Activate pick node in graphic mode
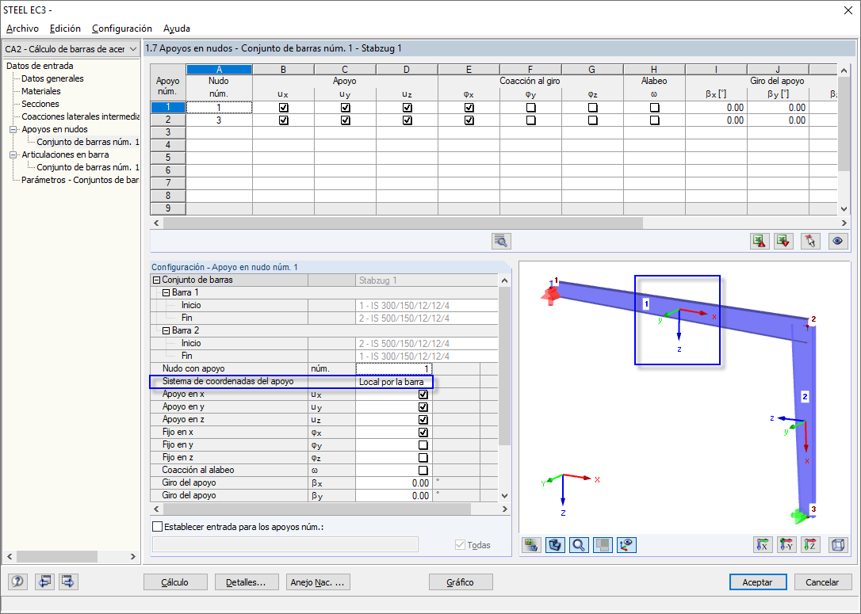Image resolution: width=861 pixels, height=614 pixels. 809,241
